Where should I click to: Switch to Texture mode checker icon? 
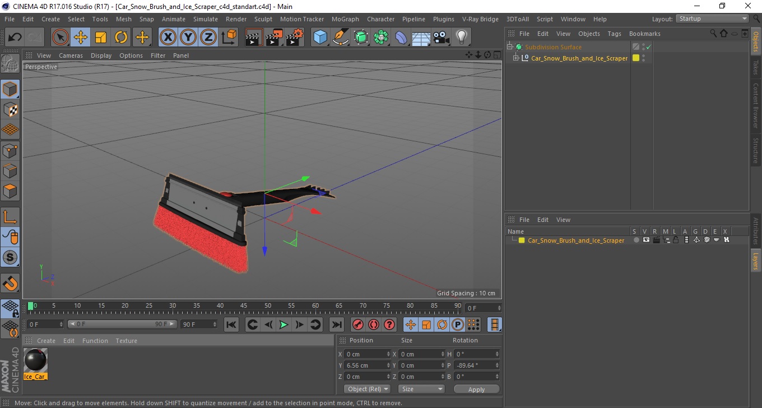click(10, 109)
